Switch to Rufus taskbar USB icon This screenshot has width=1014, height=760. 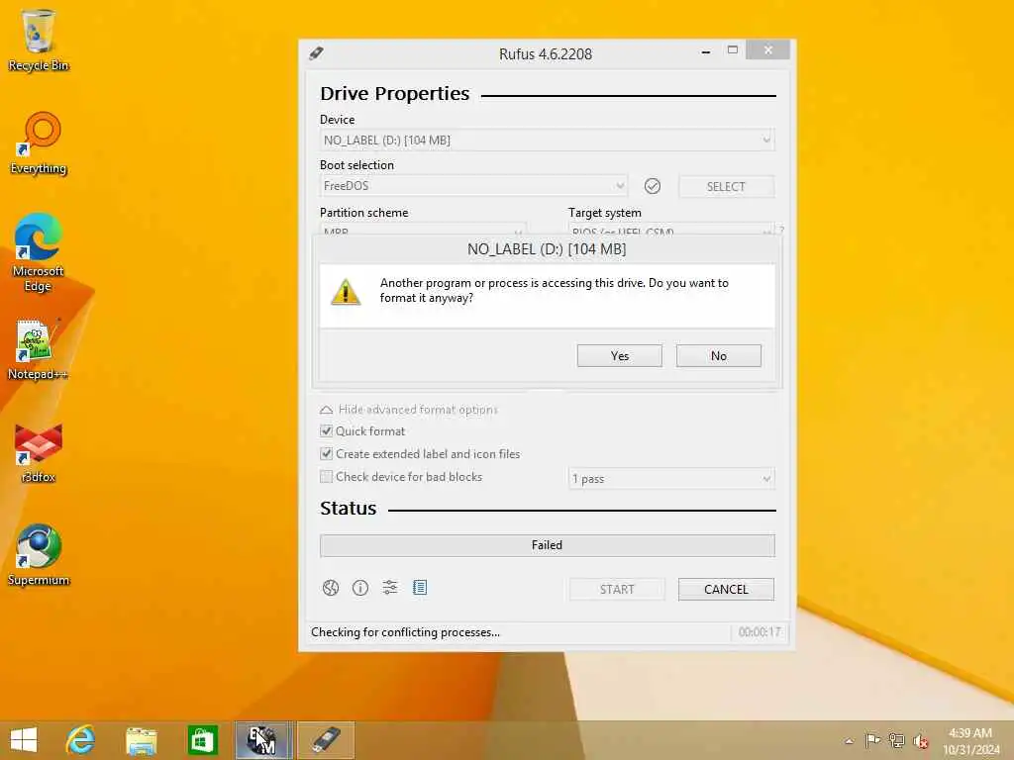point(326,740)
